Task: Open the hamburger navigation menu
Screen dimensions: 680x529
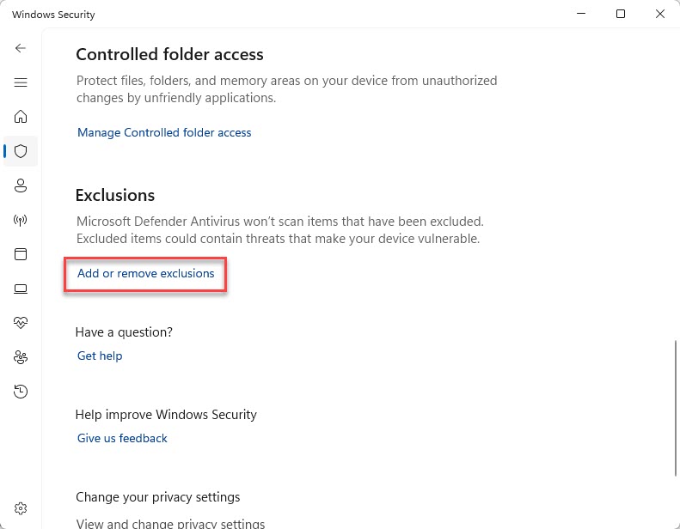Action: pyautogui.click(x=21, y=82)
